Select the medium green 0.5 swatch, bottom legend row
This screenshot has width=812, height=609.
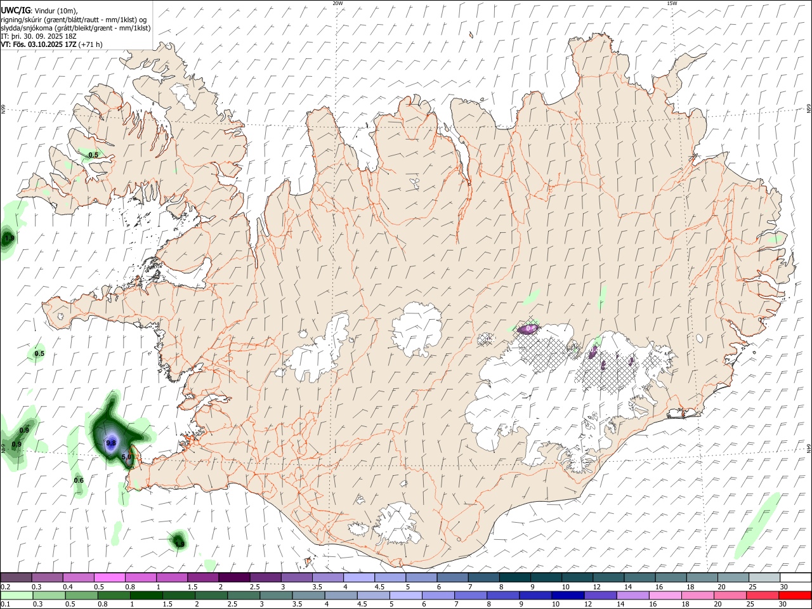[x=82, y=595]
